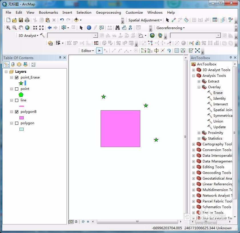Switch to Data View button
This screenshot has width=240, height=233.
(x=71, y=222)
